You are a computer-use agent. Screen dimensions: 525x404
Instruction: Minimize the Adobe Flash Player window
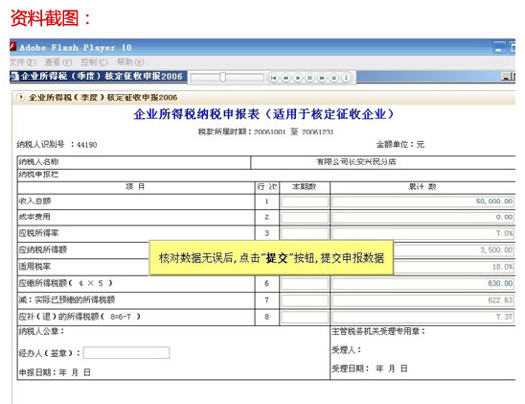click(499, 48)
